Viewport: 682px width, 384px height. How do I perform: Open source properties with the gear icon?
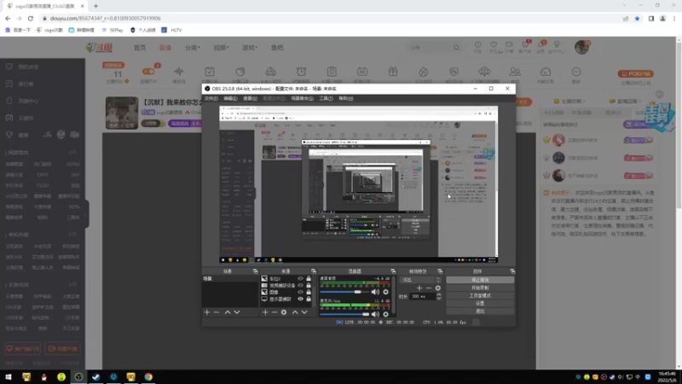[284, 312]
